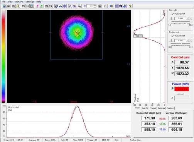This screenshot has width=194, height=142.
Task: Select the 3D beam view icon
Action: click(x=61, y=6)
